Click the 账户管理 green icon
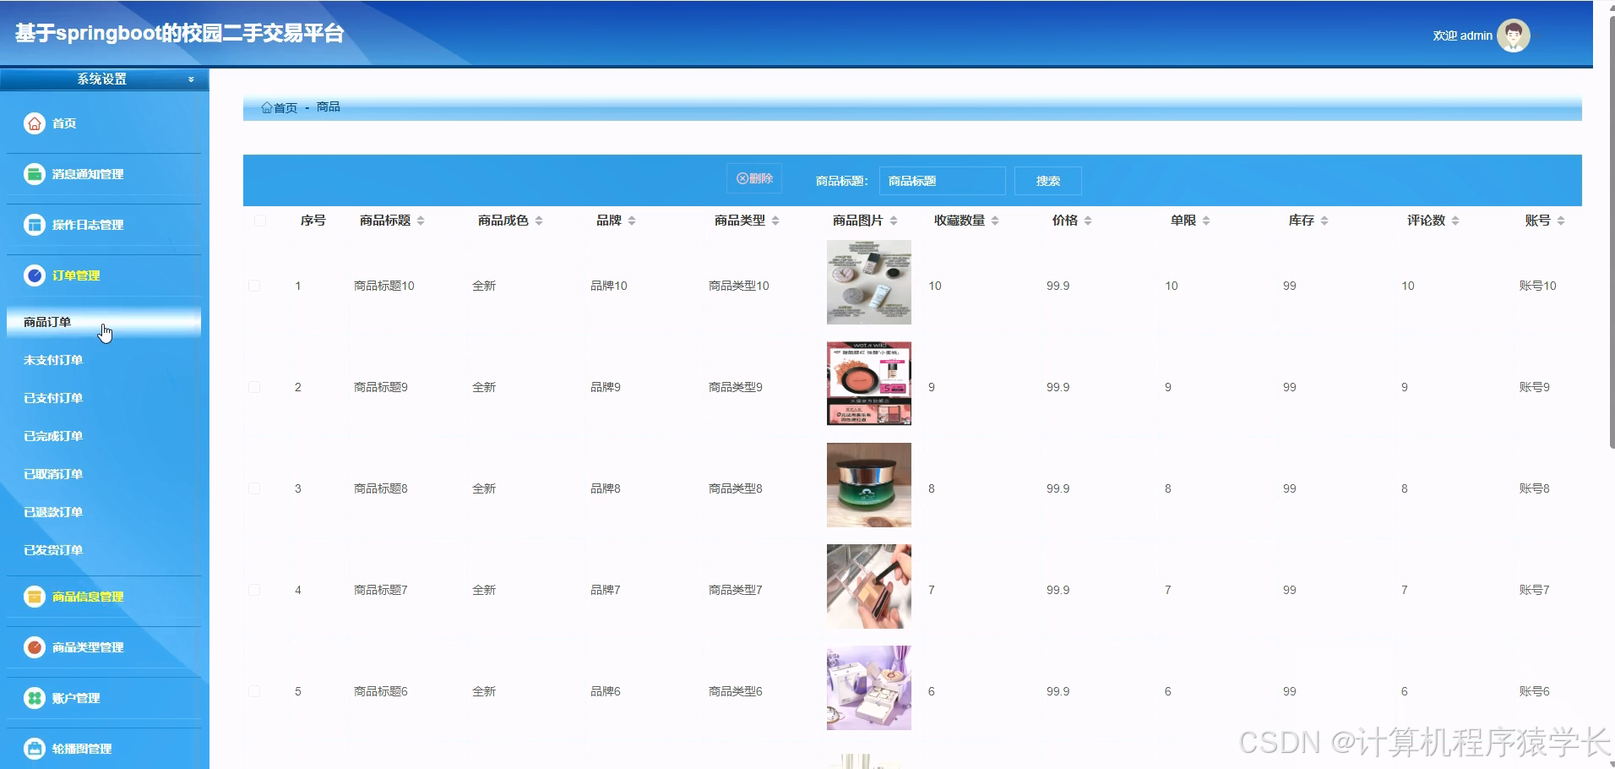Viewport: 1615px width, 769px height. pyautogui.click(x=35, y=698)
